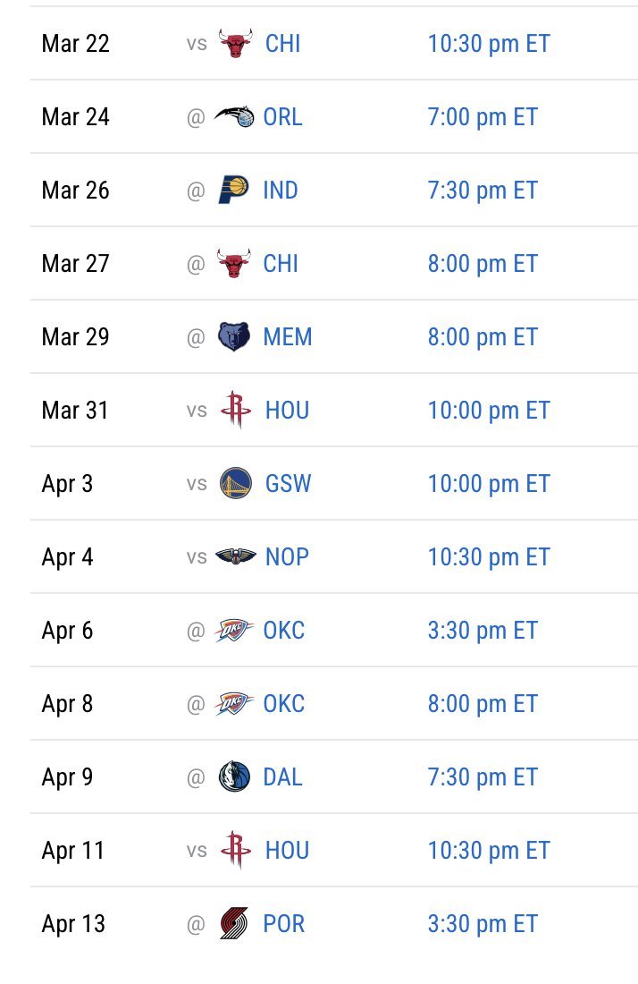
Task: Open the OKC team link on Apr 8
Action: point(283,703)
